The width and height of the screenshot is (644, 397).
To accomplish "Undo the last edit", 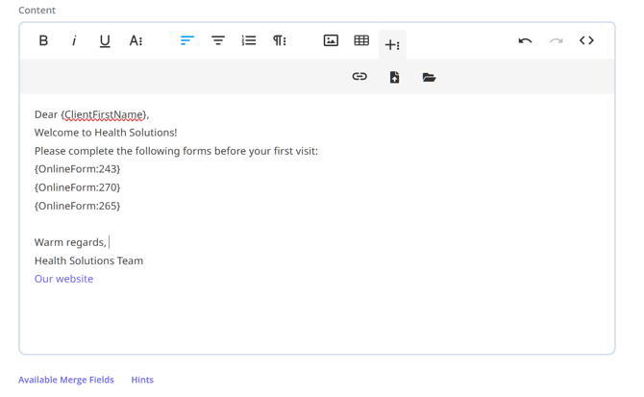I will coord(525,40).
